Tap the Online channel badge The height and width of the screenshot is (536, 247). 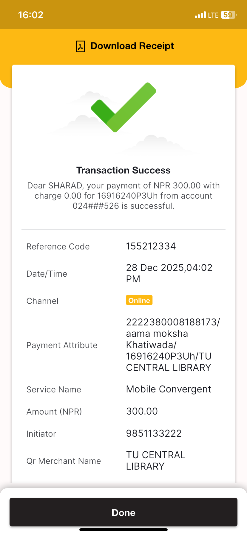pyautogui.click(x=139, y=300)
